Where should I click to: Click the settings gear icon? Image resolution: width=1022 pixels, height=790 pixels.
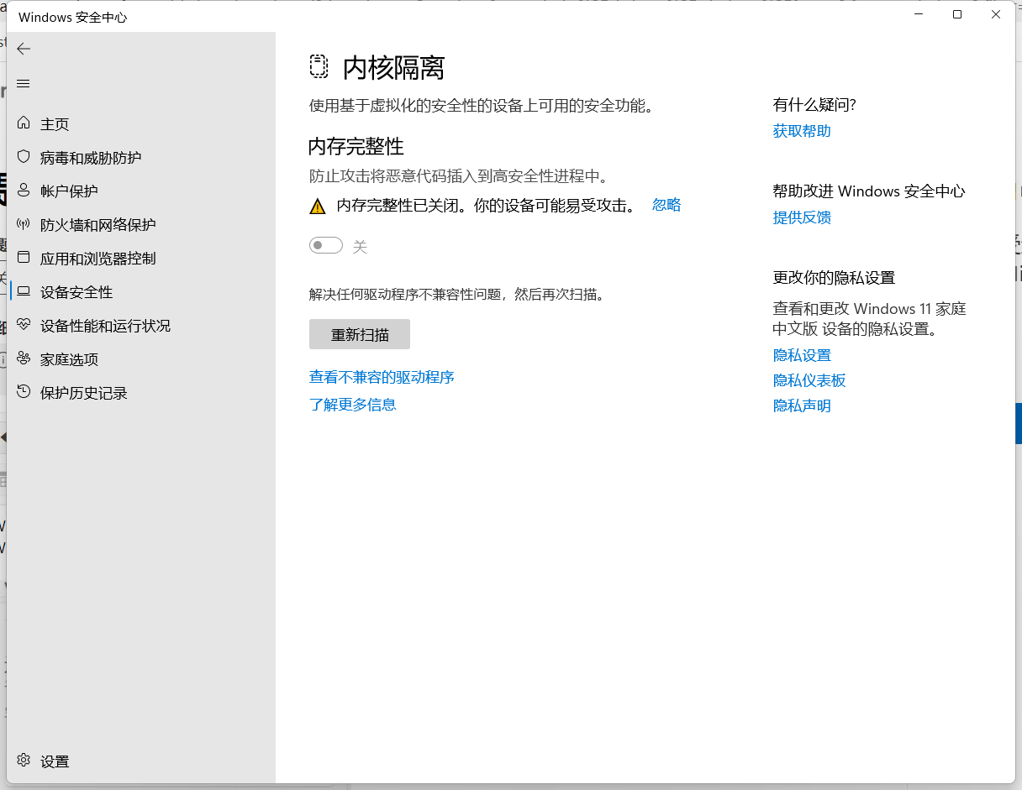[24, 761]
